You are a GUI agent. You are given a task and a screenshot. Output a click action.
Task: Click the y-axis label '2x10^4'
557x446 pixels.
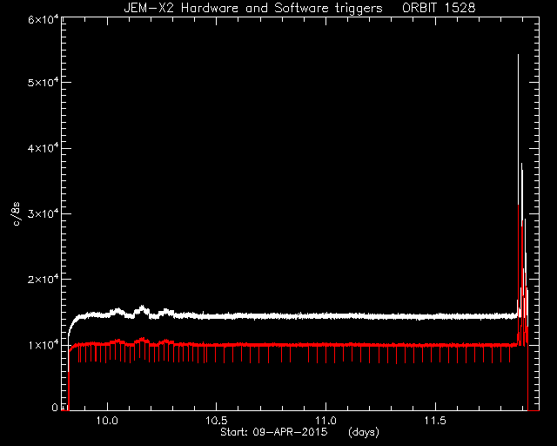coord(44,279)
